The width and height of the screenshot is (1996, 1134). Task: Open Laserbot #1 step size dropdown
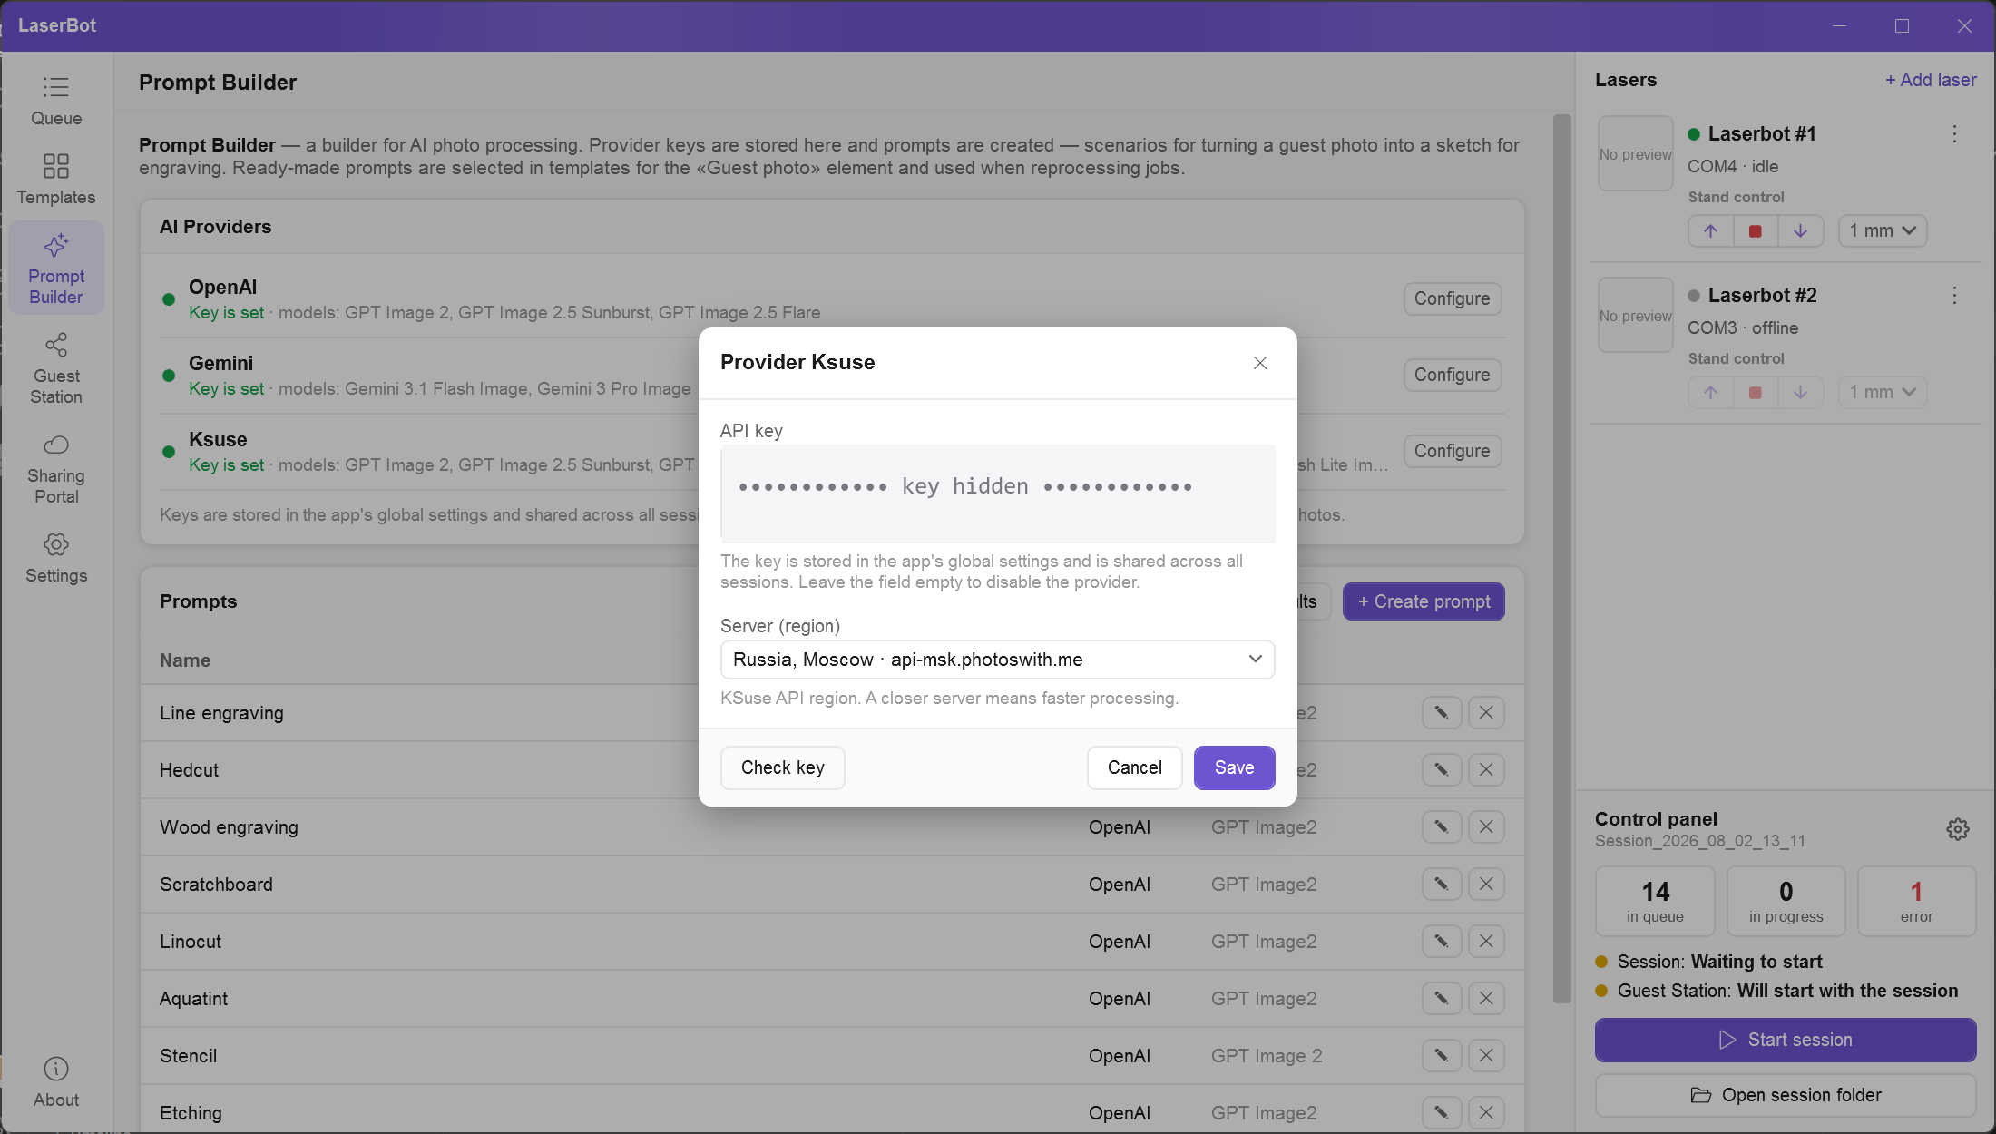click(1883, 231)
